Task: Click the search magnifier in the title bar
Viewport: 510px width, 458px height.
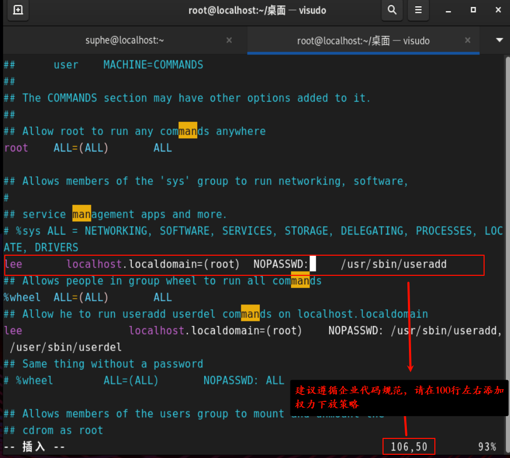Action: click(x=391, y=10)
